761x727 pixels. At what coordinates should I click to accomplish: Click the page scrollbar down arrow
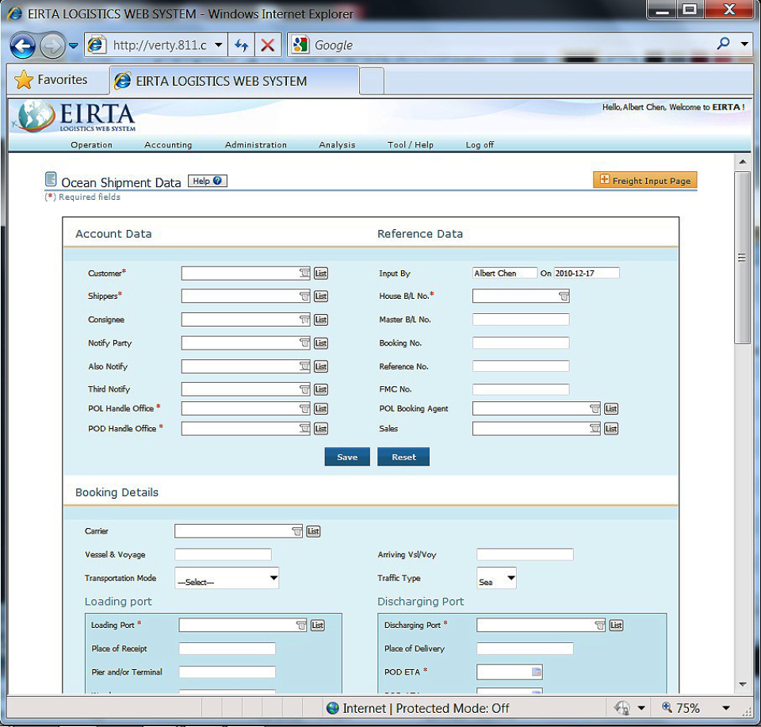(x=743, y=684)
